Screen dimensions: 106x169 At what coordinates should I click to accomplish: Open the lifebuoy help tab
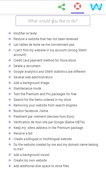tap(78, 6)
